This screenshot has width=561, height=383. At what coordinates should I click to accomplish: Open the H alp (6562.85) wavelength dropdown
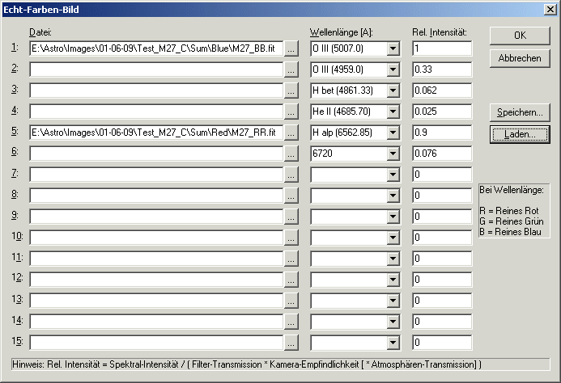coord(393,133)
